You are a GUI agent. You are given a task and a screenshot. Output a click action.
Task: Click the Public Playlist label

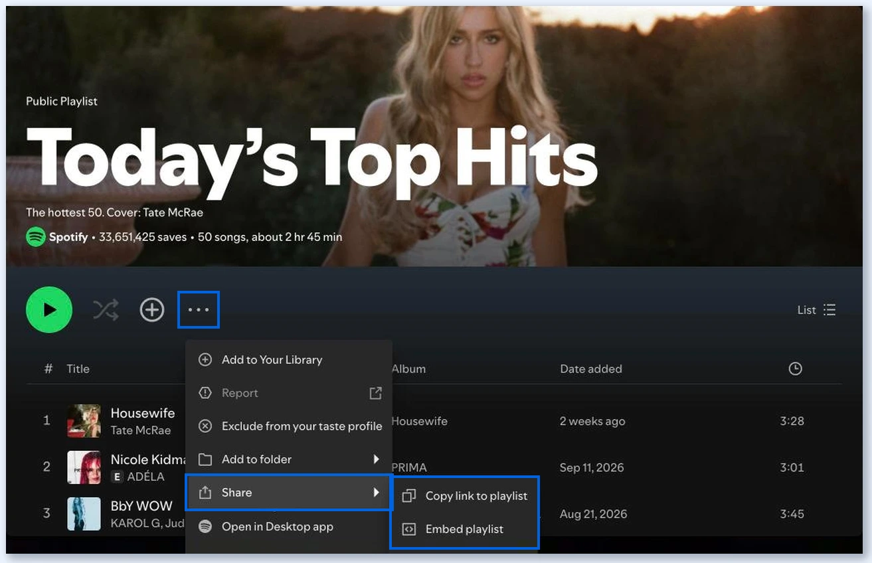pos(62,102)
